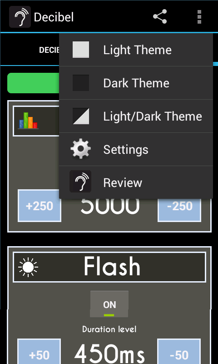Click the light theme white square icon

click(x=81, y=50)
